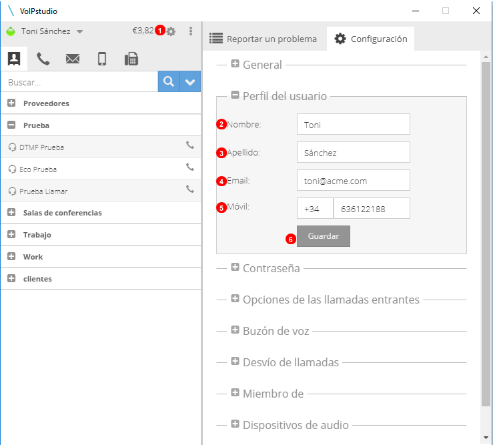Expand the Desvío de llamadas section
The image size is (493, 445).
click(x=235, y=361)
